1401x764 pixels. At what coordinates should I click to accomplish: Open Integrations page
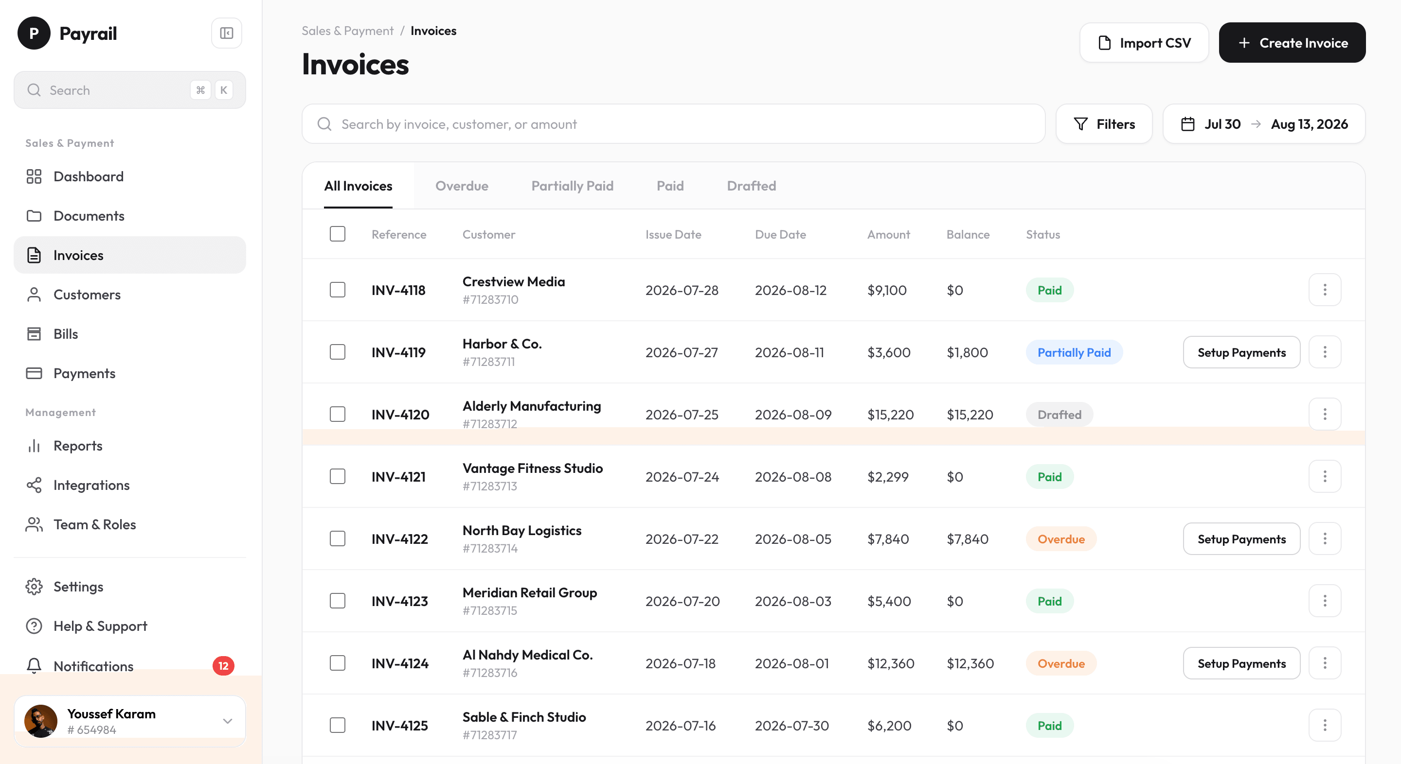click(129, 485)
